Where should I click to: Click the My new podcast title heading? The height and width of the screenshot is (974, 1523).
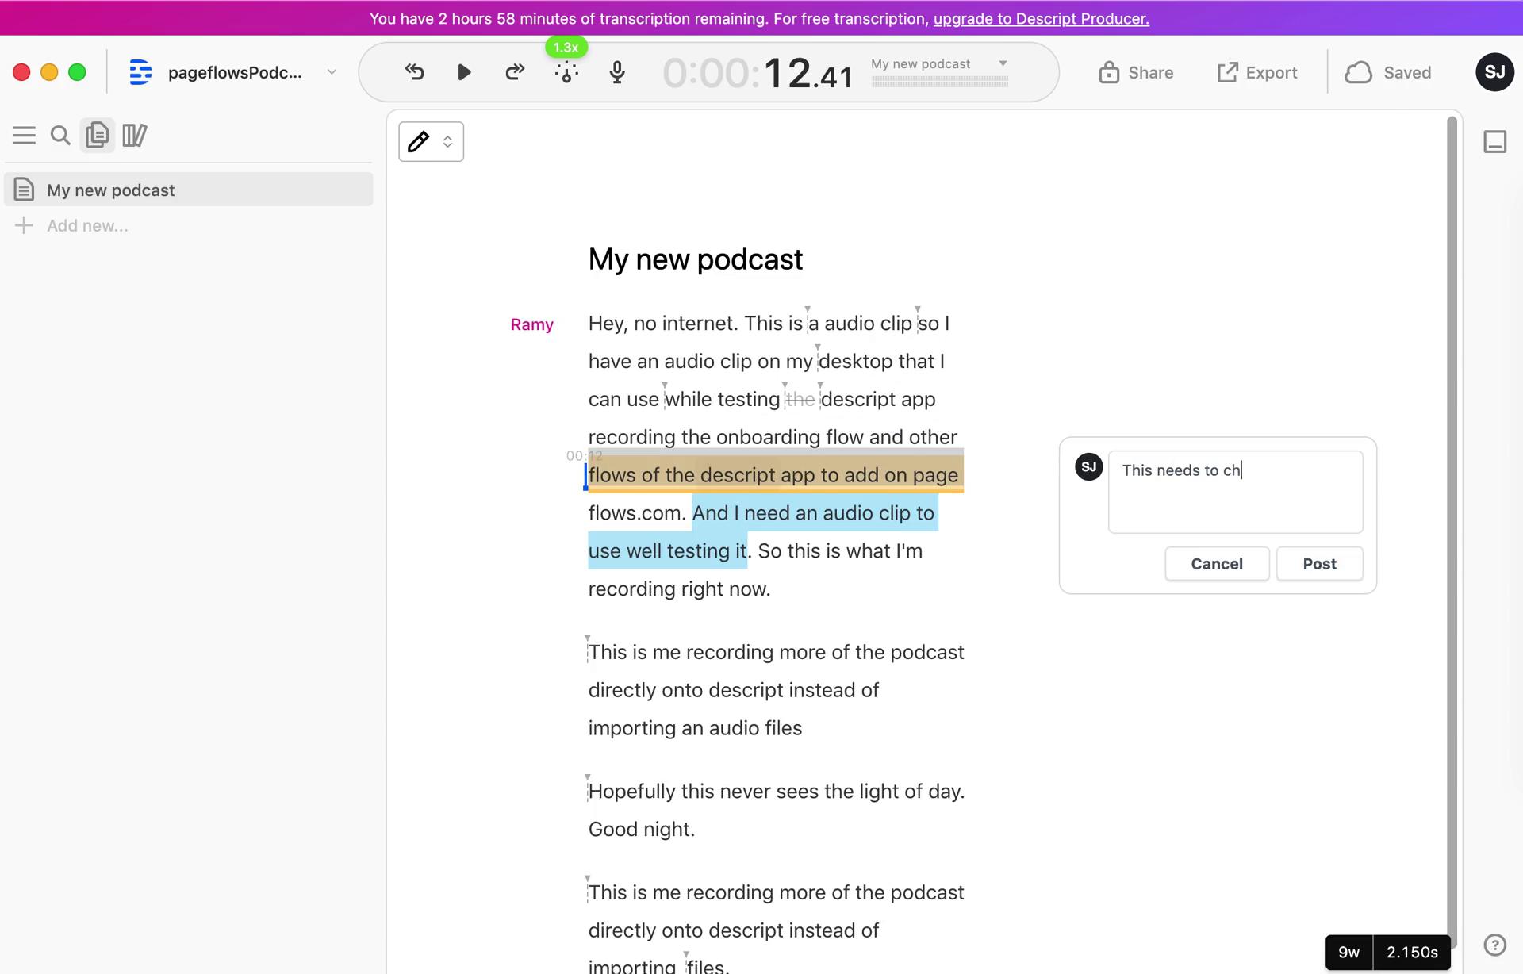[696, 259]
